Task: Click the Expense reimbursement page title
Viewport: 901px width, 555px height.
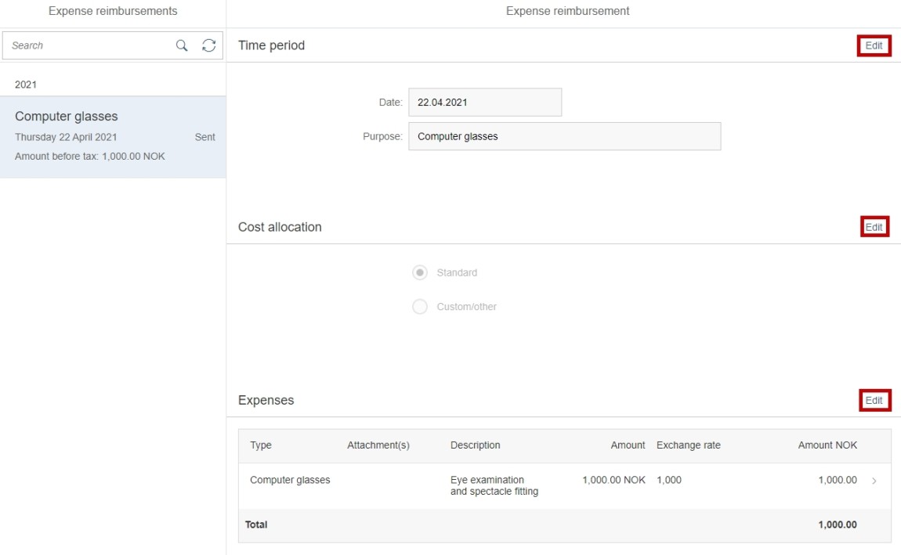Action: 568,11
